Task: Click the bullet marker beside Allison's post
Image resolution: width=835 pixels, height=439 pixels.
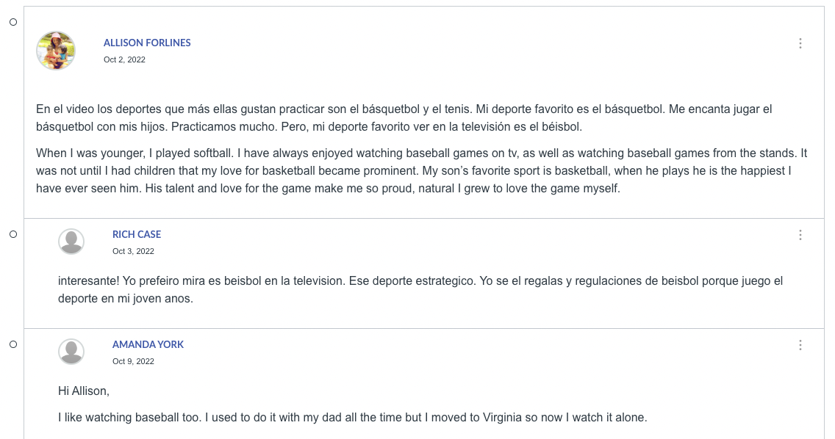Action: 13,22
